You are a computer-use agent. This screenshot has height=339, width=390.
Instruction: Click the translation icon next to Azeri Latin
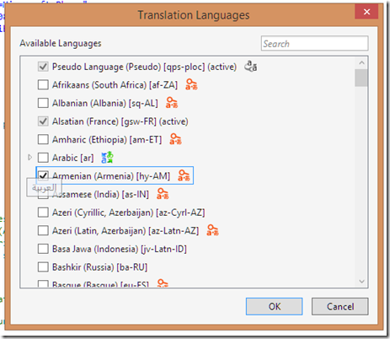click(212, 230)
